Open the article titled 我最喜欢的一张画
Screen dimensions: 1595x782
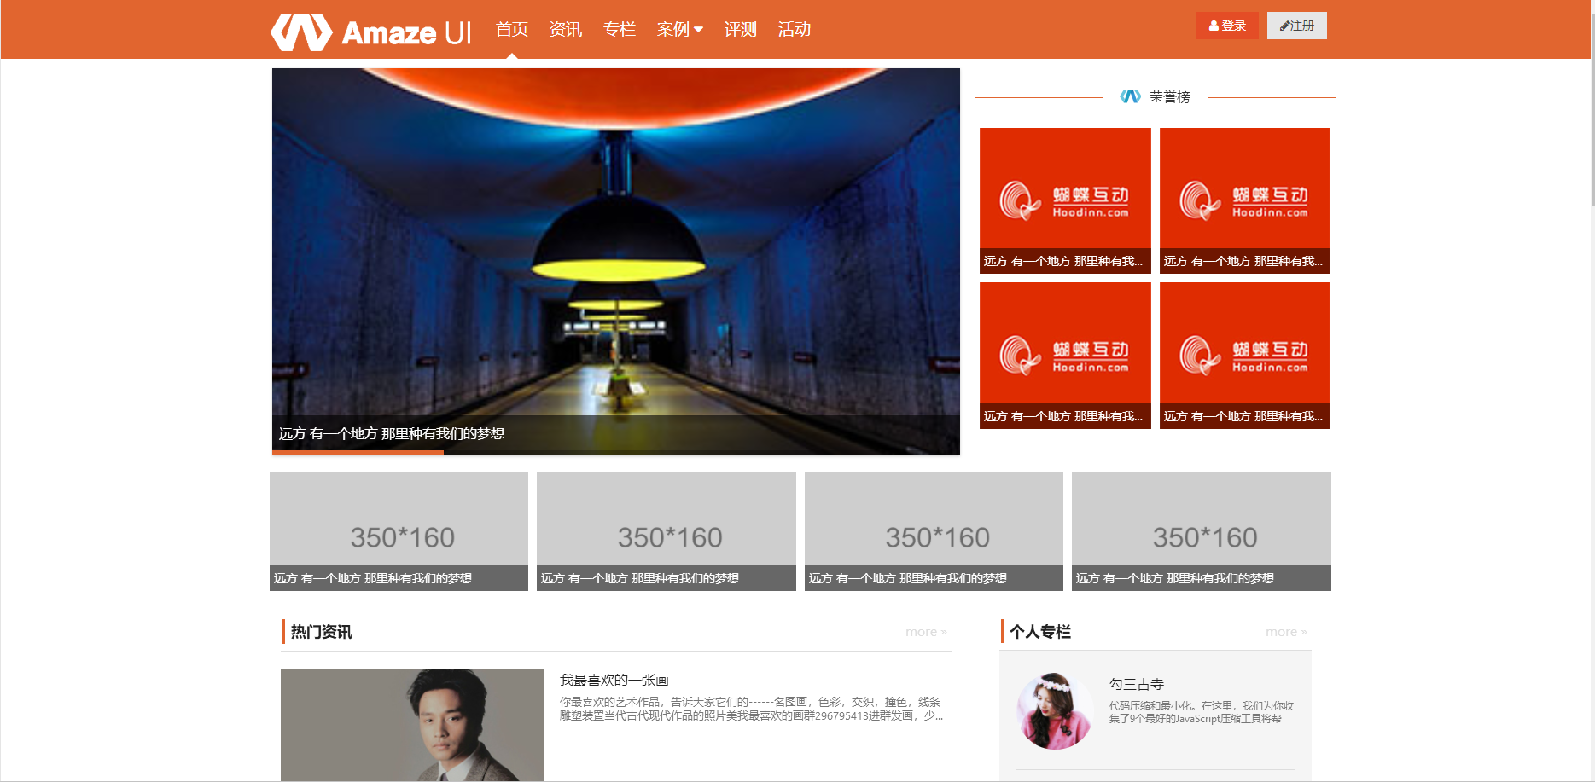point(614,680)
